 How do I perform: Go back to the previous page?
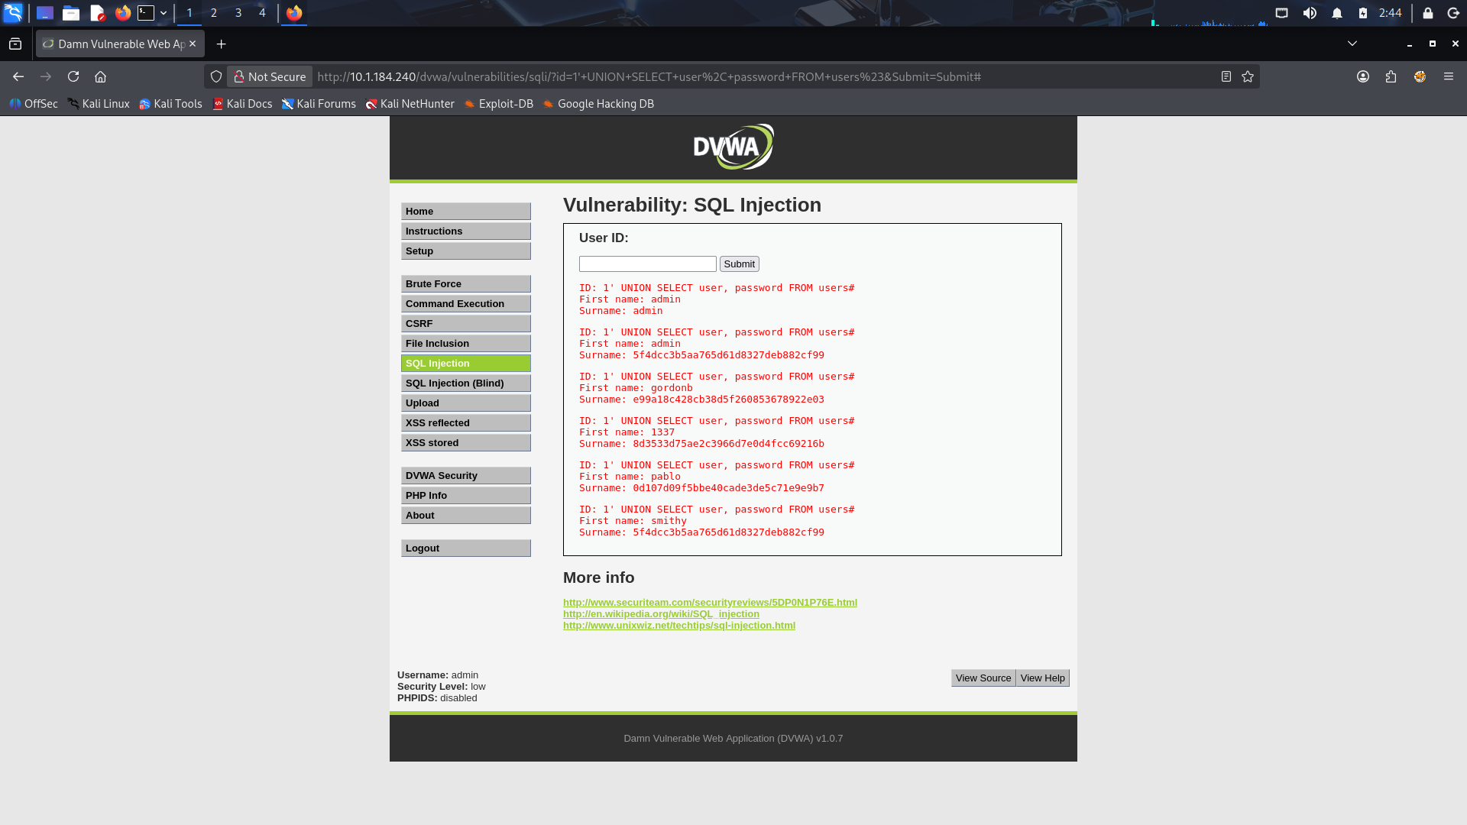tap(18, 76)
